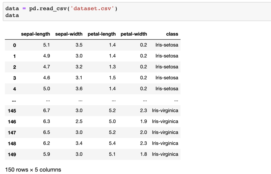Click the '150 rows × 5 columns' summary text

tap(33, 170)
